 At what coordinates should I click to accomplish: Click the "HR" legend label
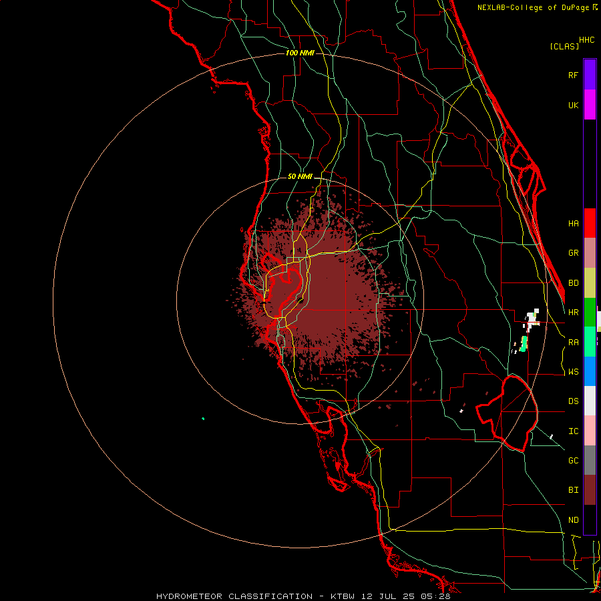pyautogui.click(x=573, y=313)
